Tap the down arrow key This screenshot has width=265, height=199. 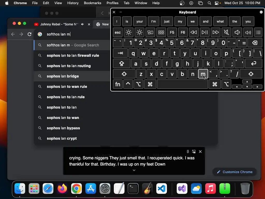point(247,87)
